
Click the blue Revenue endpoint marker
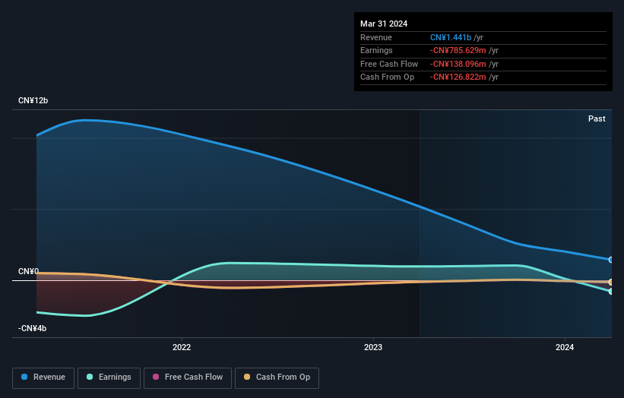tap(611, 260)
